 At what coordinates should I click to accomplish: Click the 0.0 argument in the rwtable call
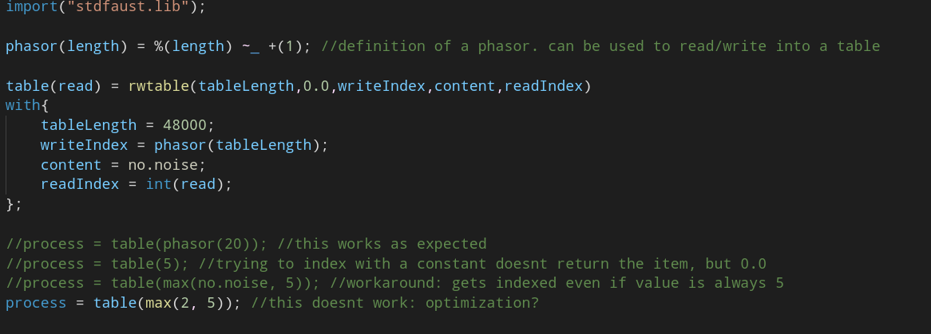click(x=316, y=86)
